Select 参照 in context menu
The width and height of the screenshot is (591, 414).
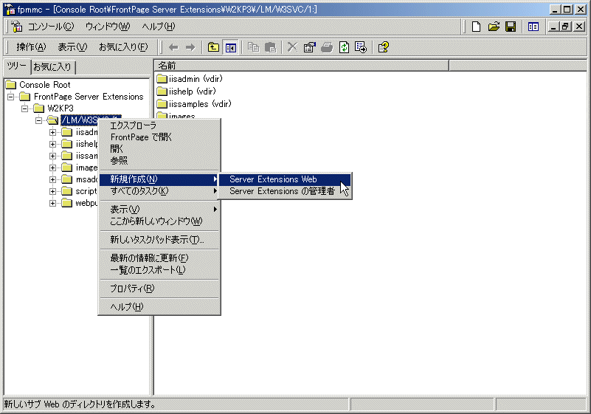[x=159, y=161]
